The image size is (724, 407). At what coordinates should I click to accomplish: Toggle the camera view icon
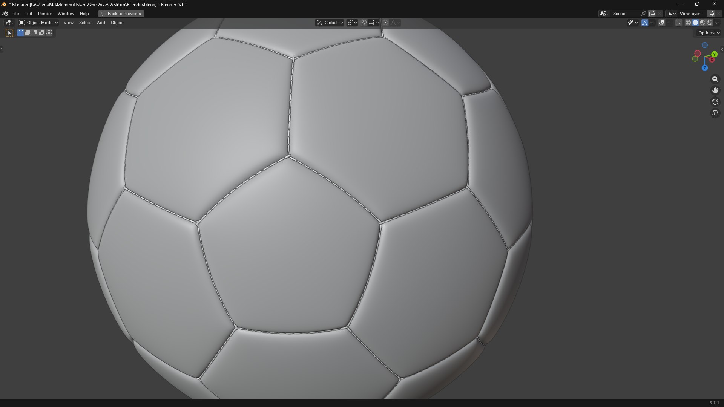(x=715, y=102)
